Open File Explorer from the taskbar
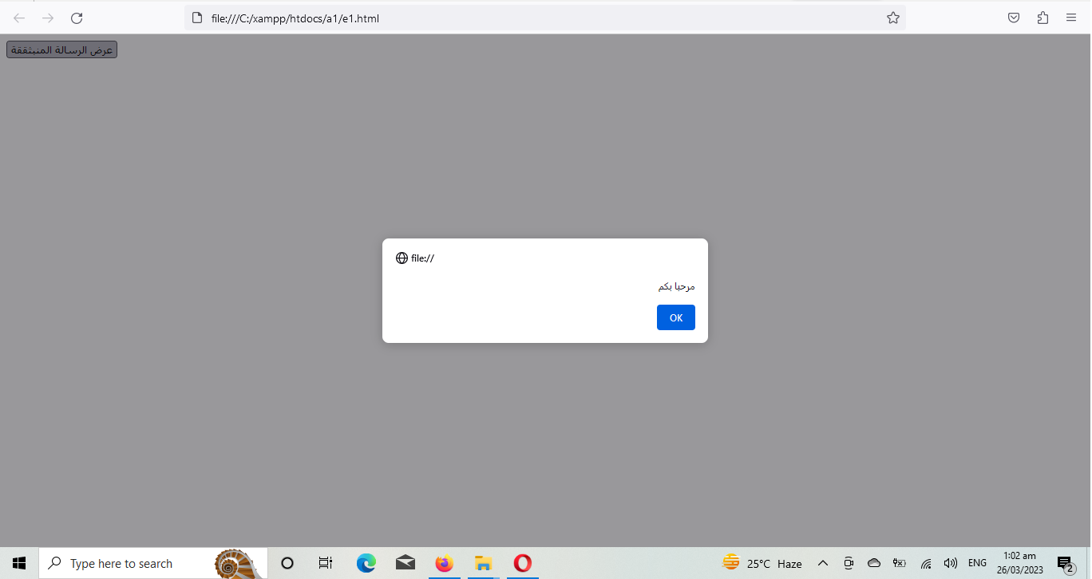Viewport: 1092px width, 579px height. [483, 563]
